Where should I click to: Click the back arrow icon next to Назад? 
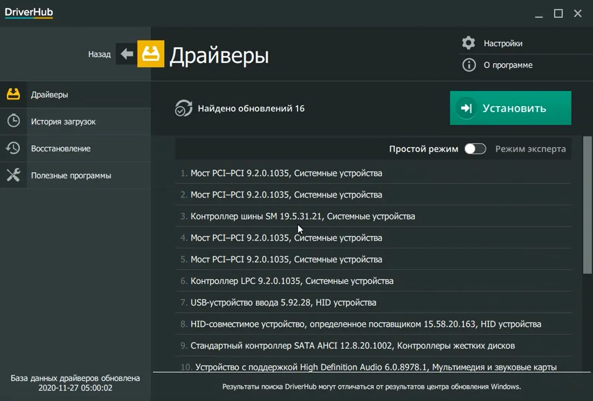tap(126, 54)
